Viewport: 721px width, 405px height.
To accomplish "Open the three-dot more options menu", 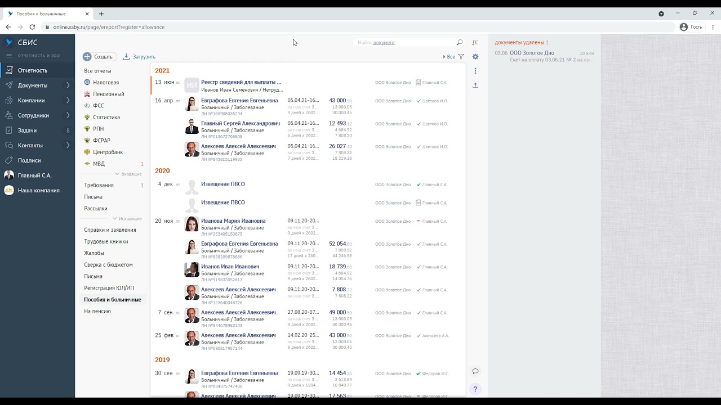I will (475, 71).
